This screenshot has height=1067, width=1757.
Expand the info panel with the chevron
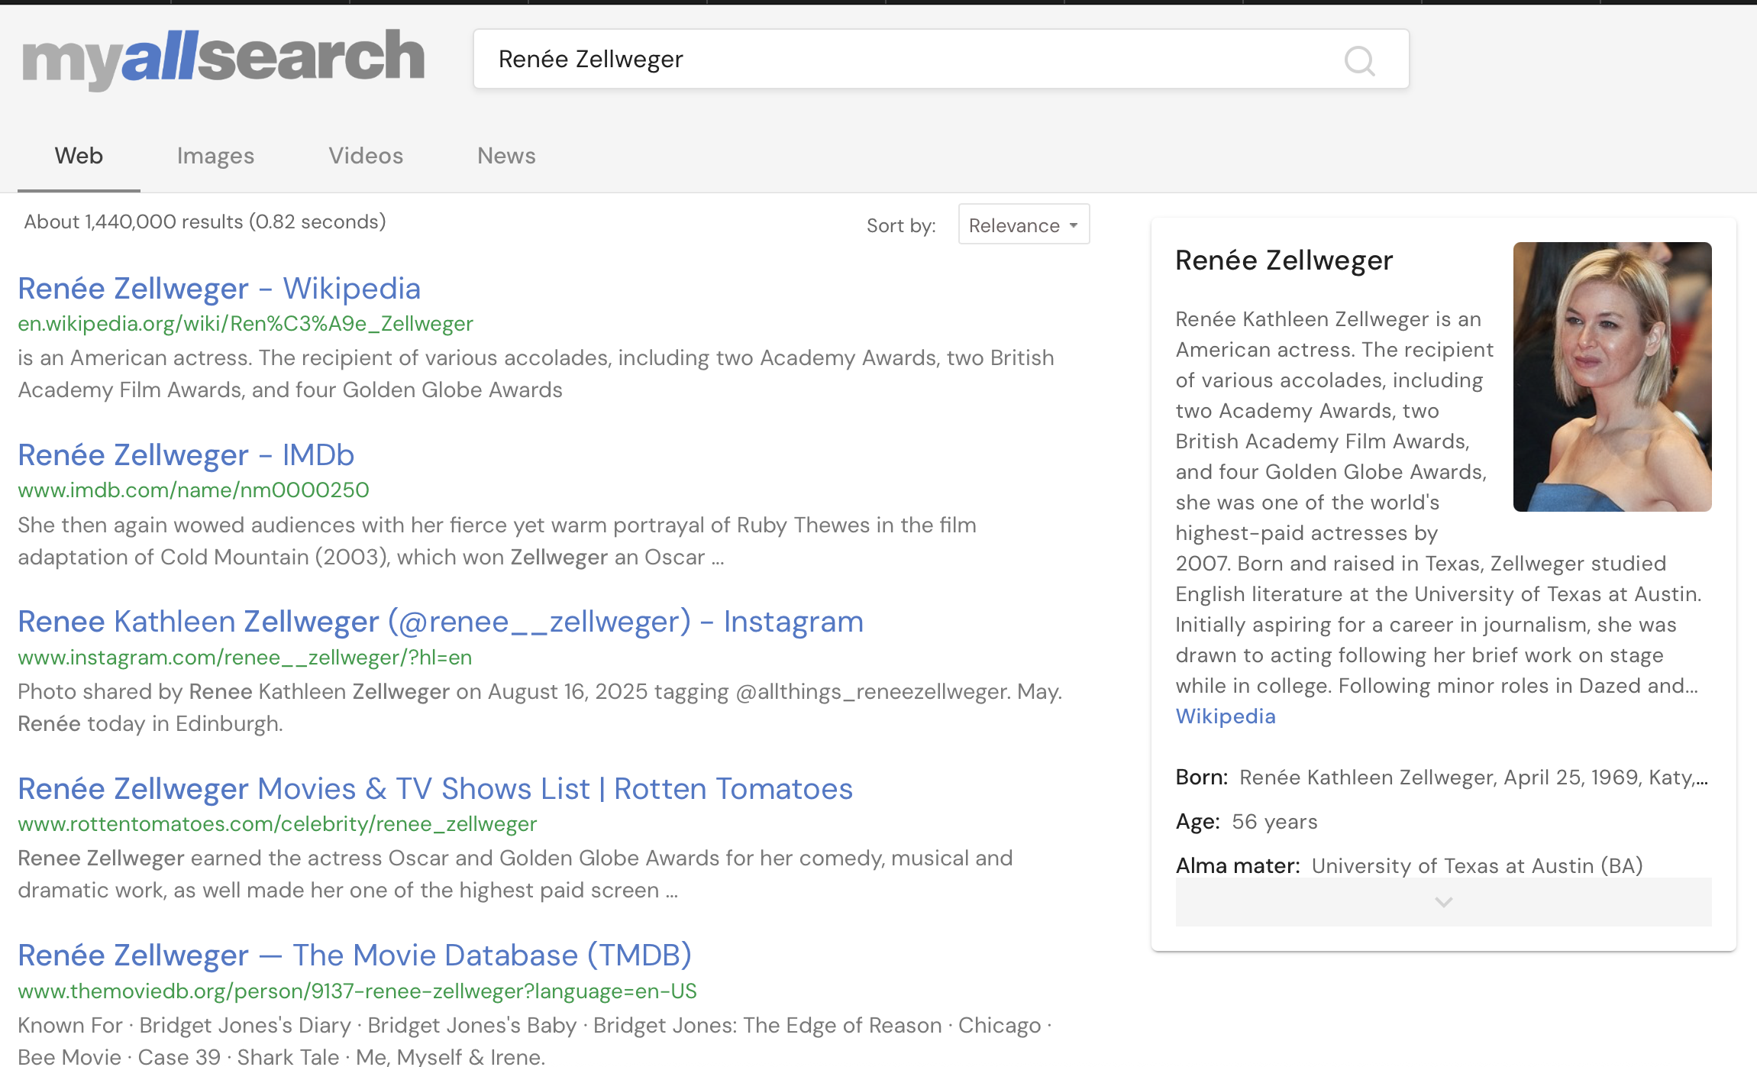(x=1443, y=902)
